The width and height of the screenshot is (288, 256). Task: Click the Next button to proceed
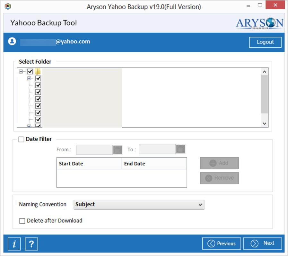(x=262, y=243)
